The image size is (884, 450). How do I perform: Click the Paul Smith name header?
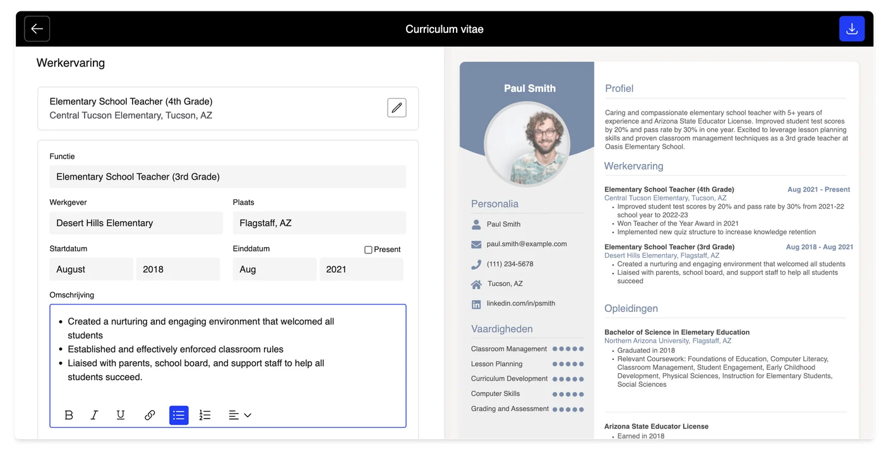point(530,88)
